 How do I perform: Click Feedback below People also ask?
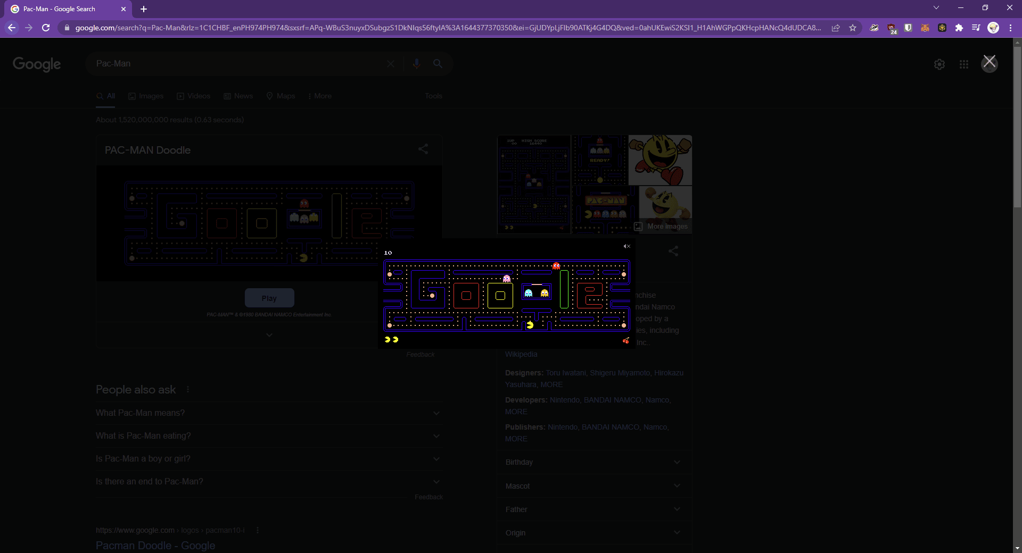[428, 497]
